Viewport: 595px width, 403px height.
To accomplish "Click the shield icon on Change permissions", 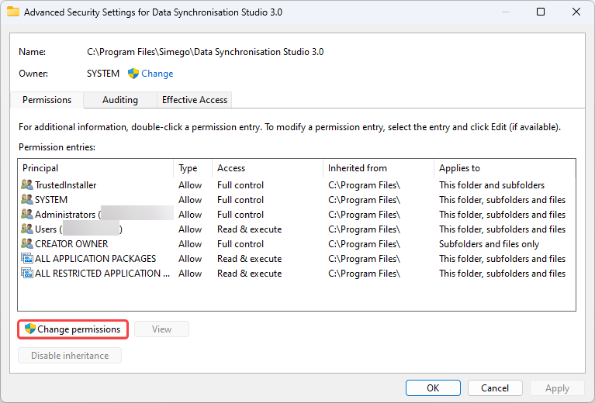I will coord(30,329).
